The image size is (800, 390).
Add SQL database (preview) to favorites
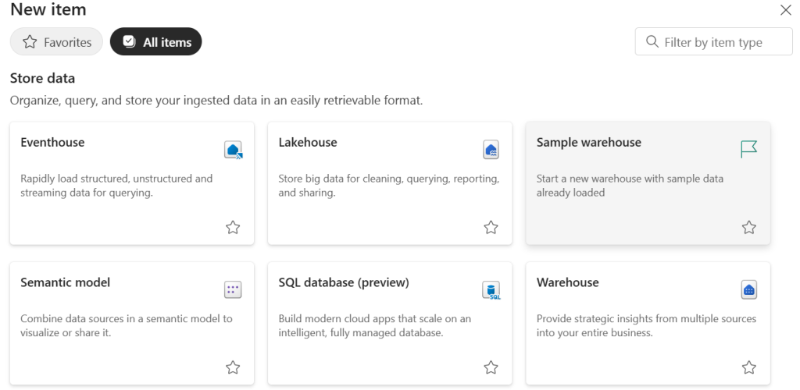coord(491,367)
